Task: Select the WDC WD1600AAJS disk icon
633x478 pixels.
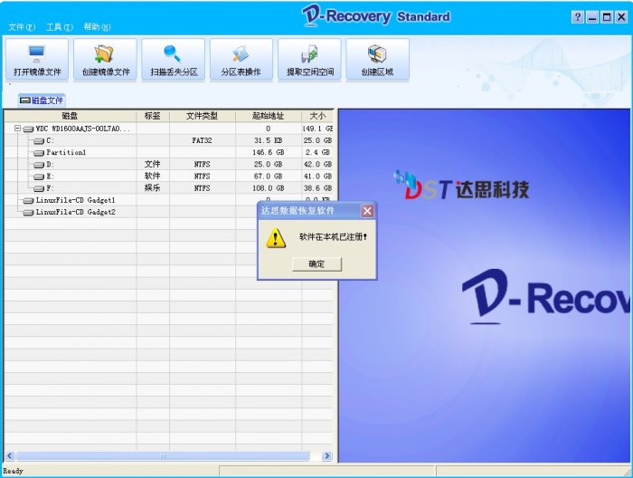Action: 28,129
